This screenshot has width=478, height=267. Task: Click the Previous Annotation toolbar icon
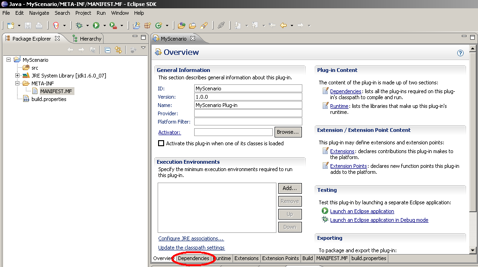point(255,25)
